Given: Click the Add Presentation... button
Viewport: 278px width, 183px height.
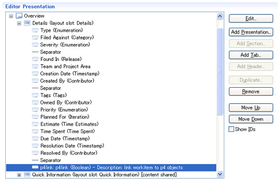Looking at the screenshot, I should coord(251,32).
